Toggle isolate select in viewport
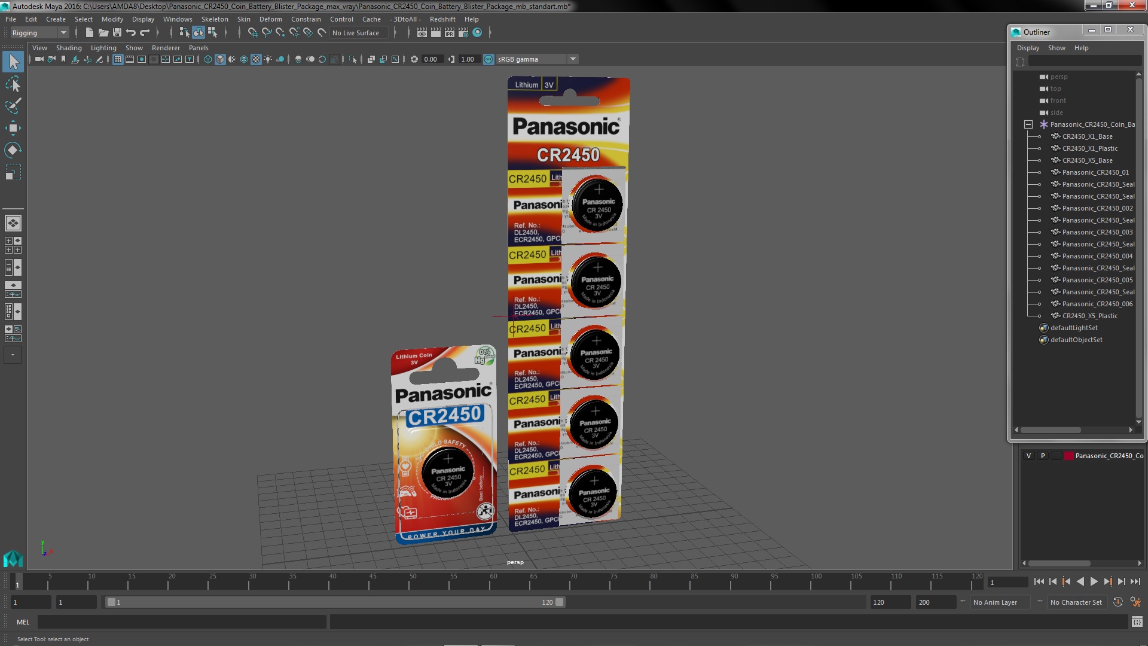The width and height of the screenshot is (1148, 646). (x=353, y=59)
